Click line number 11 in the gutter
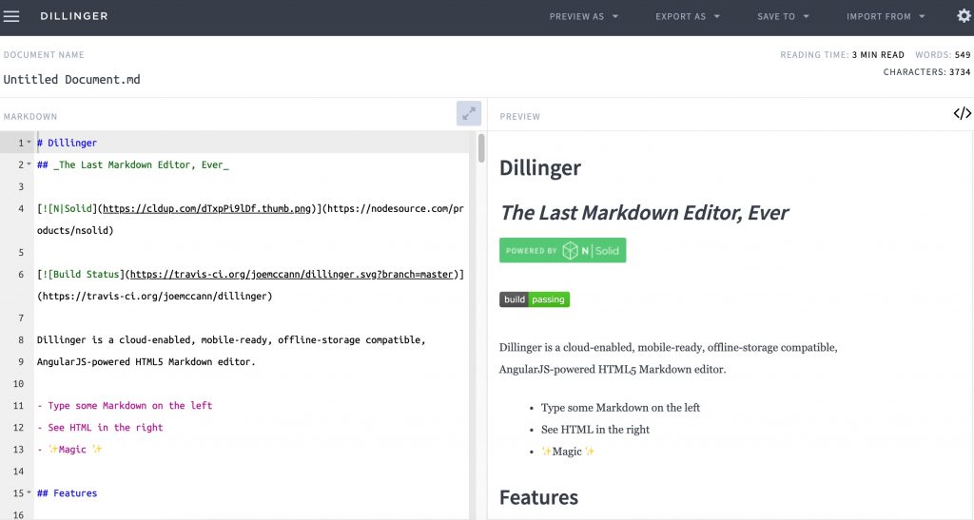974x520 pixels. tap(19, 406)
